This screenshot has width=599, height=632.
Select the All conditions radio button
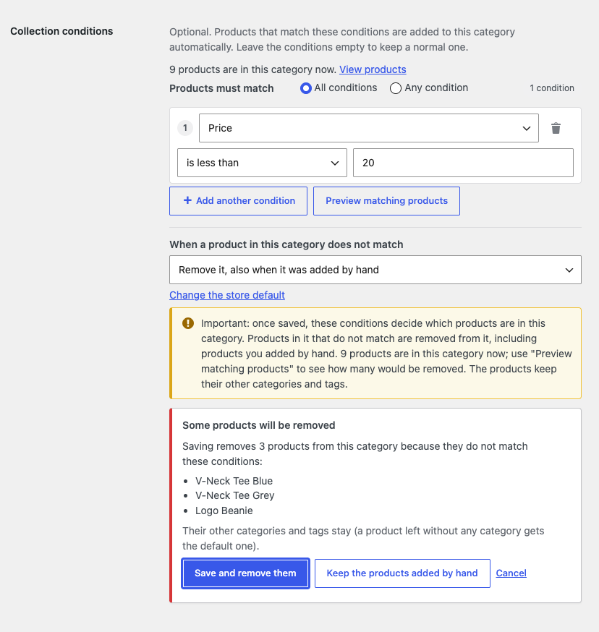306,88
